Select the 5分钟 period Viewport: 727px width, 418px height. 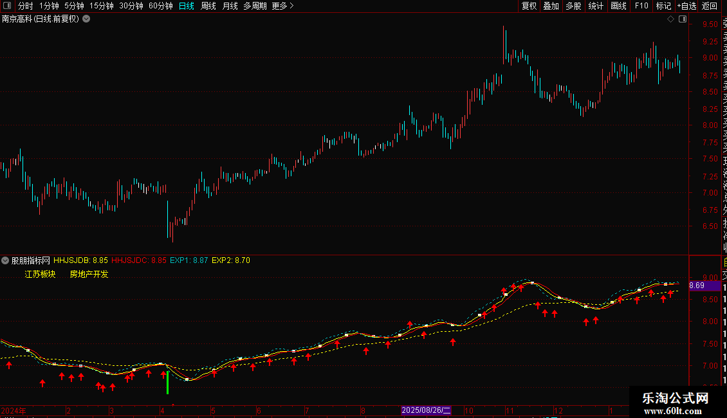(74, 6)
